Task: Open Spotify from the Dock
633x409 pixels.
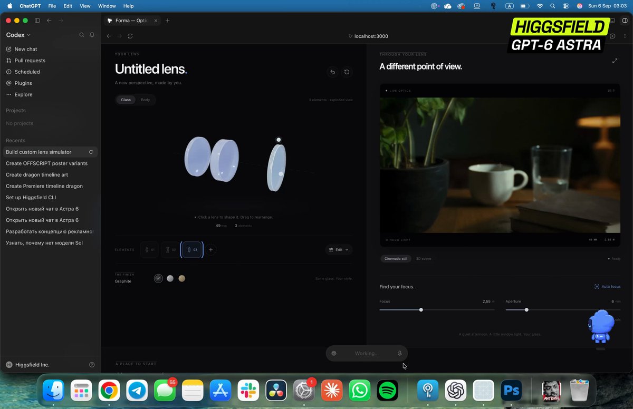Action: click(x=388, y=391)
